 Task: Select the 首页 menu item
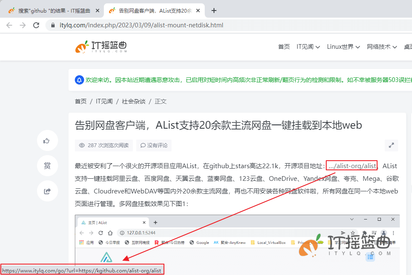284,47
